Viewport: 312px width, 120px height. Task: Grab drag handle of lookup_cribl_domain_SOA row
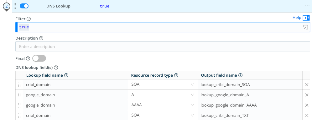pyautogui.click(x=19, y=85)
